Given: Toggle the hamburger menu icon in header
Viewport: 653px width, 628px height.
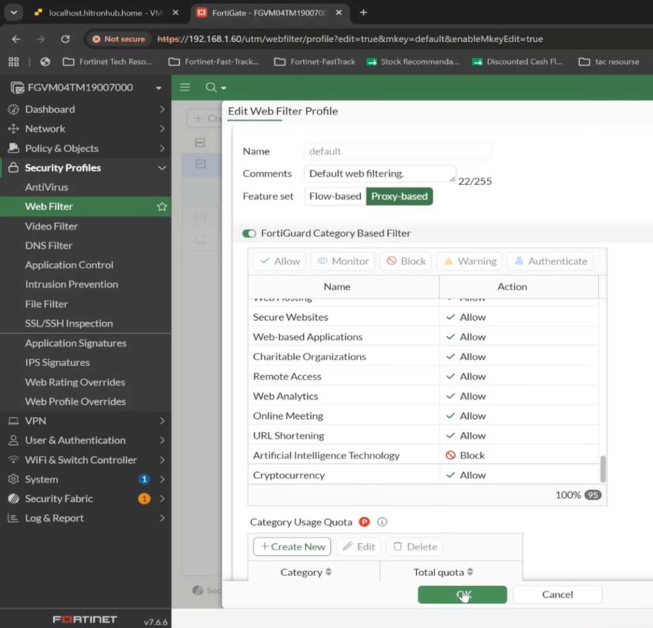Looking at the screenshot, I should coord(185,87).
